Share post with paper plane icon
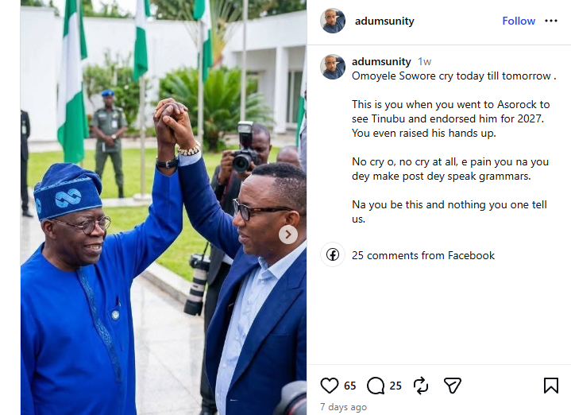Screen dimensions: 571x415 [453, 386]
